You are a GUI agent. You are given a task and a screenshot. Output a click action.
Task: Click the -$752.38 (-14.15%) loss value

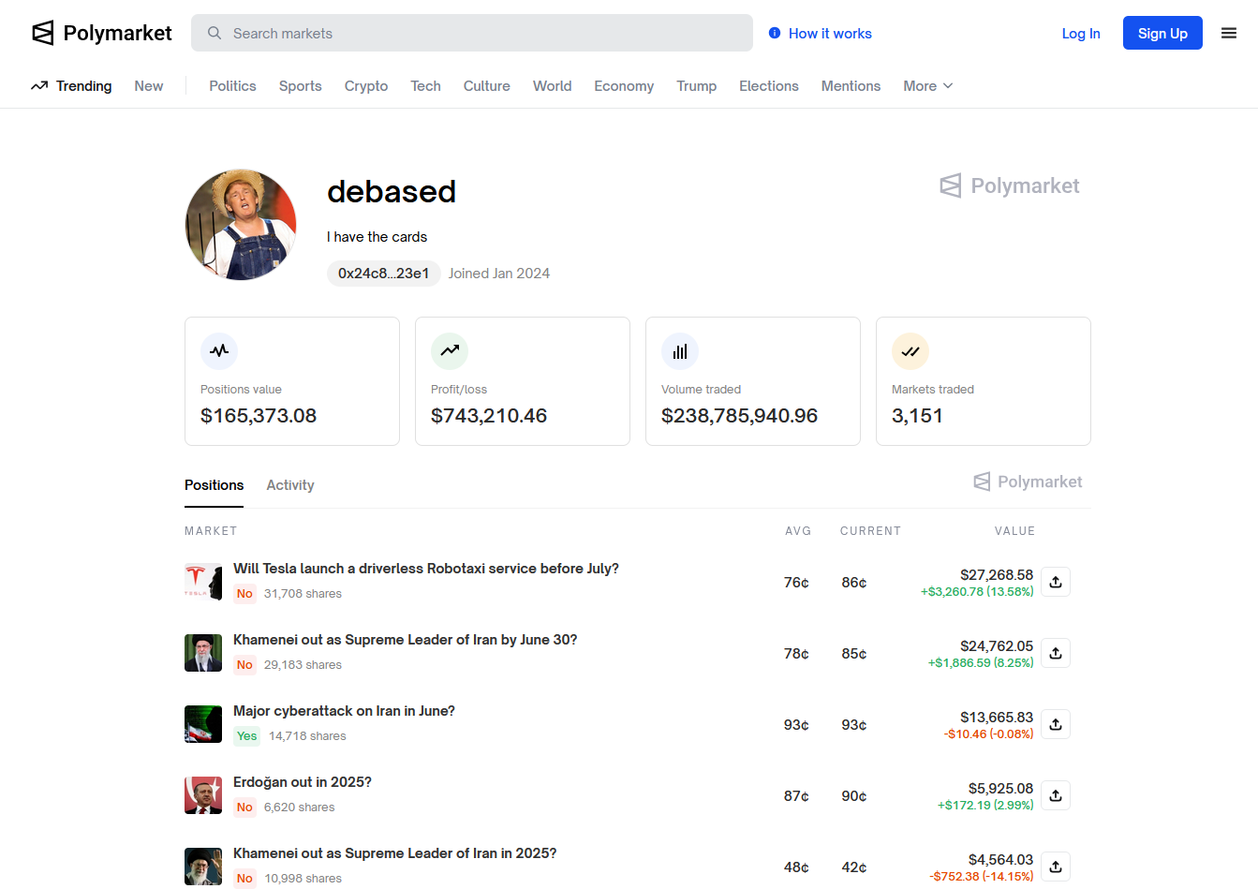click(x=982, y=877)
